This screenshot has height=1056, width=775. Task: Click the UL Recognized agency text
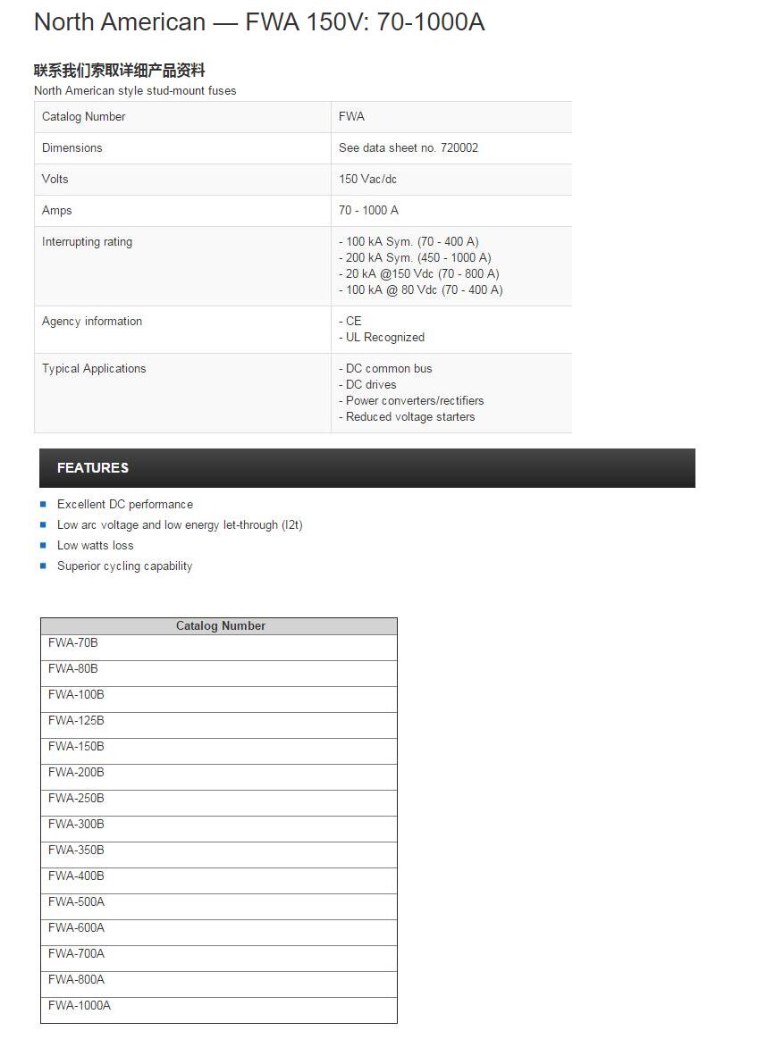pos(384,338)
